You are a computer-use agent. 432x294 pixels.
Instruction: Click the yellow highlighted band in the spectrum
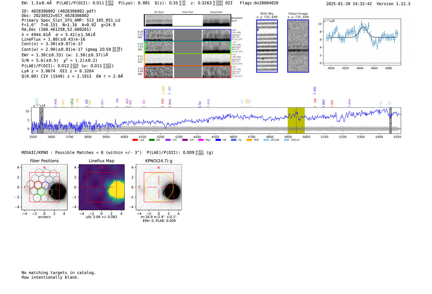point(296,120)
